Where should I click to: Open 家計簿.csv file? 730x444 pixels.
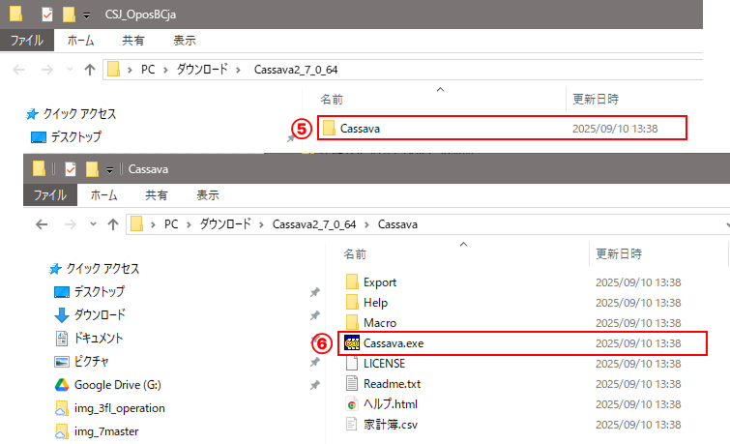click(x=389, y=425)
